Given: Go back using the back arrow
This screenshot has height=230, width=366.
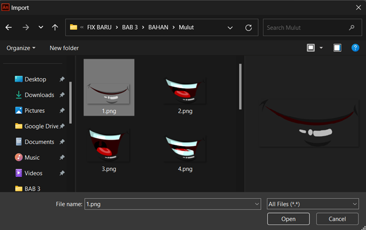Looking at the screenshot, I should pyautogui.click(x=9, y=27).
